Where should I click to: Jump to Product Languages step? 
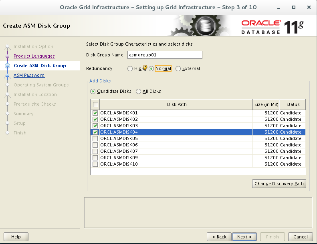point(34,56)
